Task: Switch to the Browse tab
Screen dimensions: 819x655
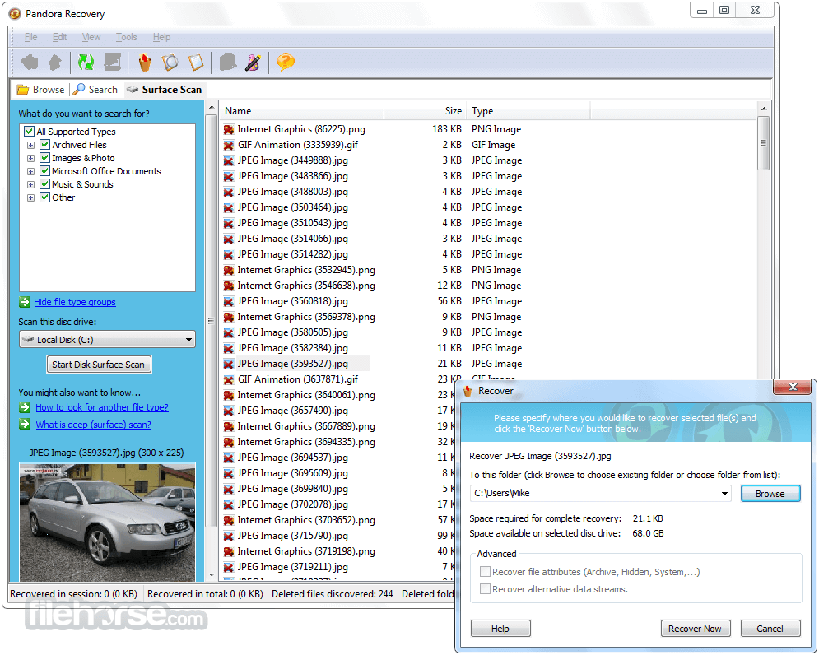Action: tap(40, 90)
